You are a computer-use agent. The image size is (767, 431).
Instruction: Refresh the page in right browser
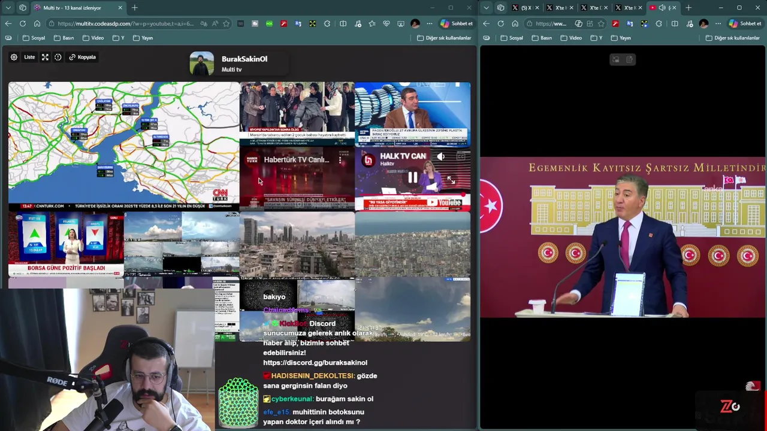(500, 23)
